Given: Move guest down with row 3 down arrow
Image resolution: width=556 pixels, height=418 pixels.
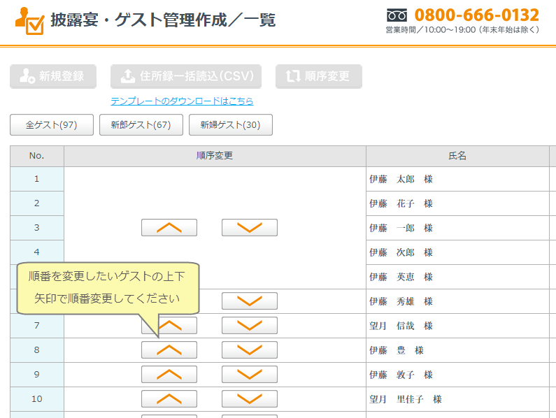Looking at the screenshot, I should (x=250, y=228).
